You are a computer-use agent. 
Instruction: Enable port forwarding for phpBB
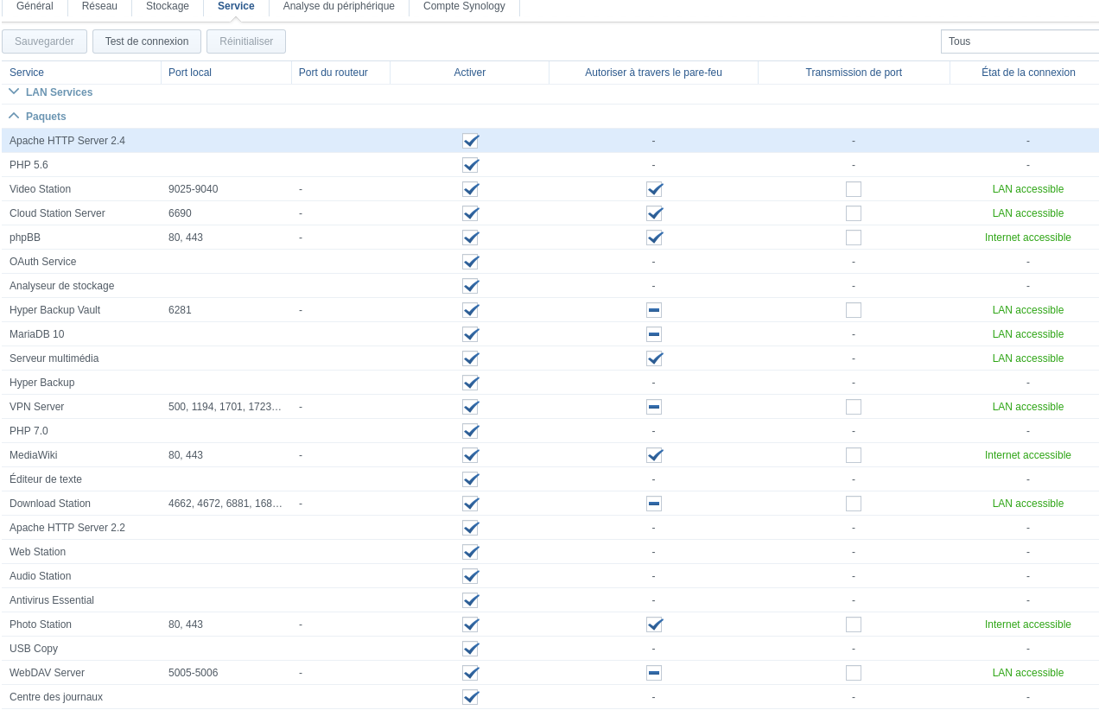pyautogui.click(x=854, y=238)
